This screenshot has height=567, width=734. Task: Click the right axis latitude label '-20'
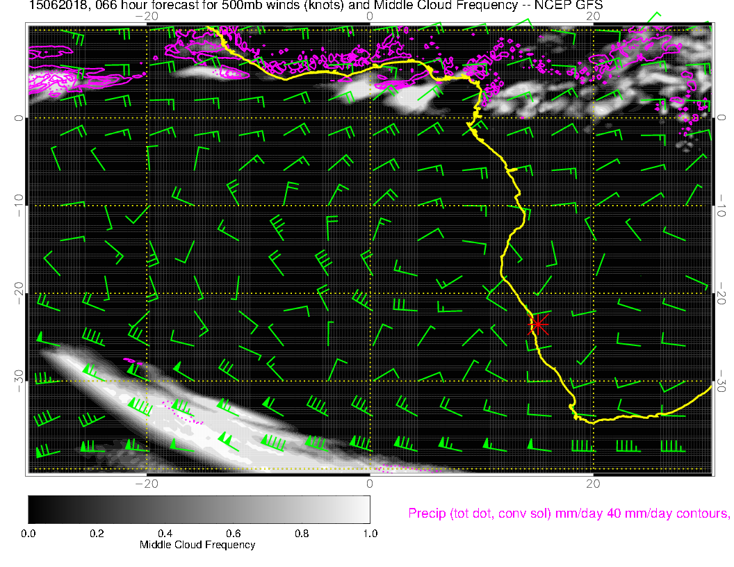tap(721, 293)
